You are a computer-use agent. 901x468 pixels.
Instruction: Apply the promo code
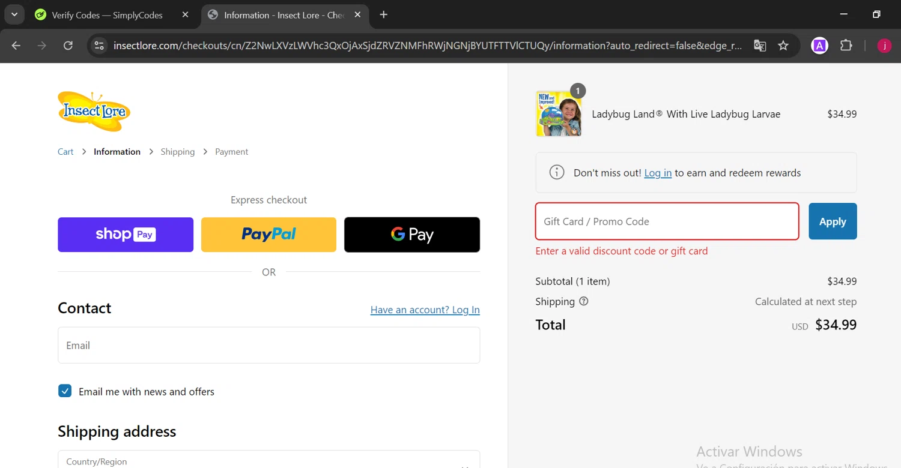click(x=833, y=221)
